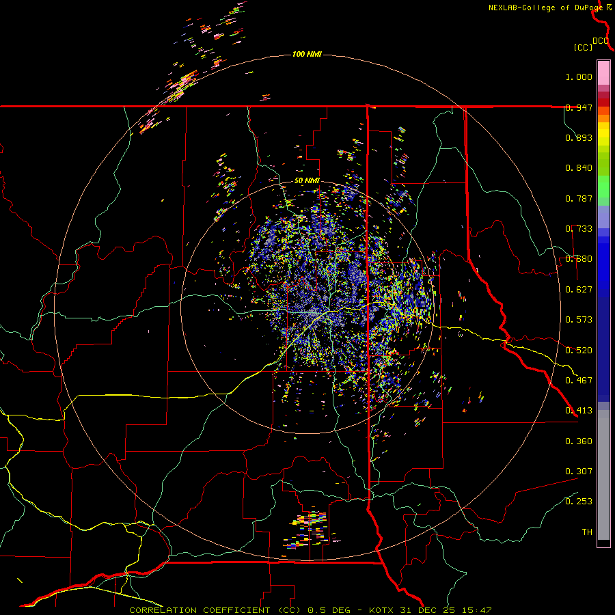Viewport: 615px width, 615px height.
Task: Click the [CC] color scale header
Action: pos(583,47)
